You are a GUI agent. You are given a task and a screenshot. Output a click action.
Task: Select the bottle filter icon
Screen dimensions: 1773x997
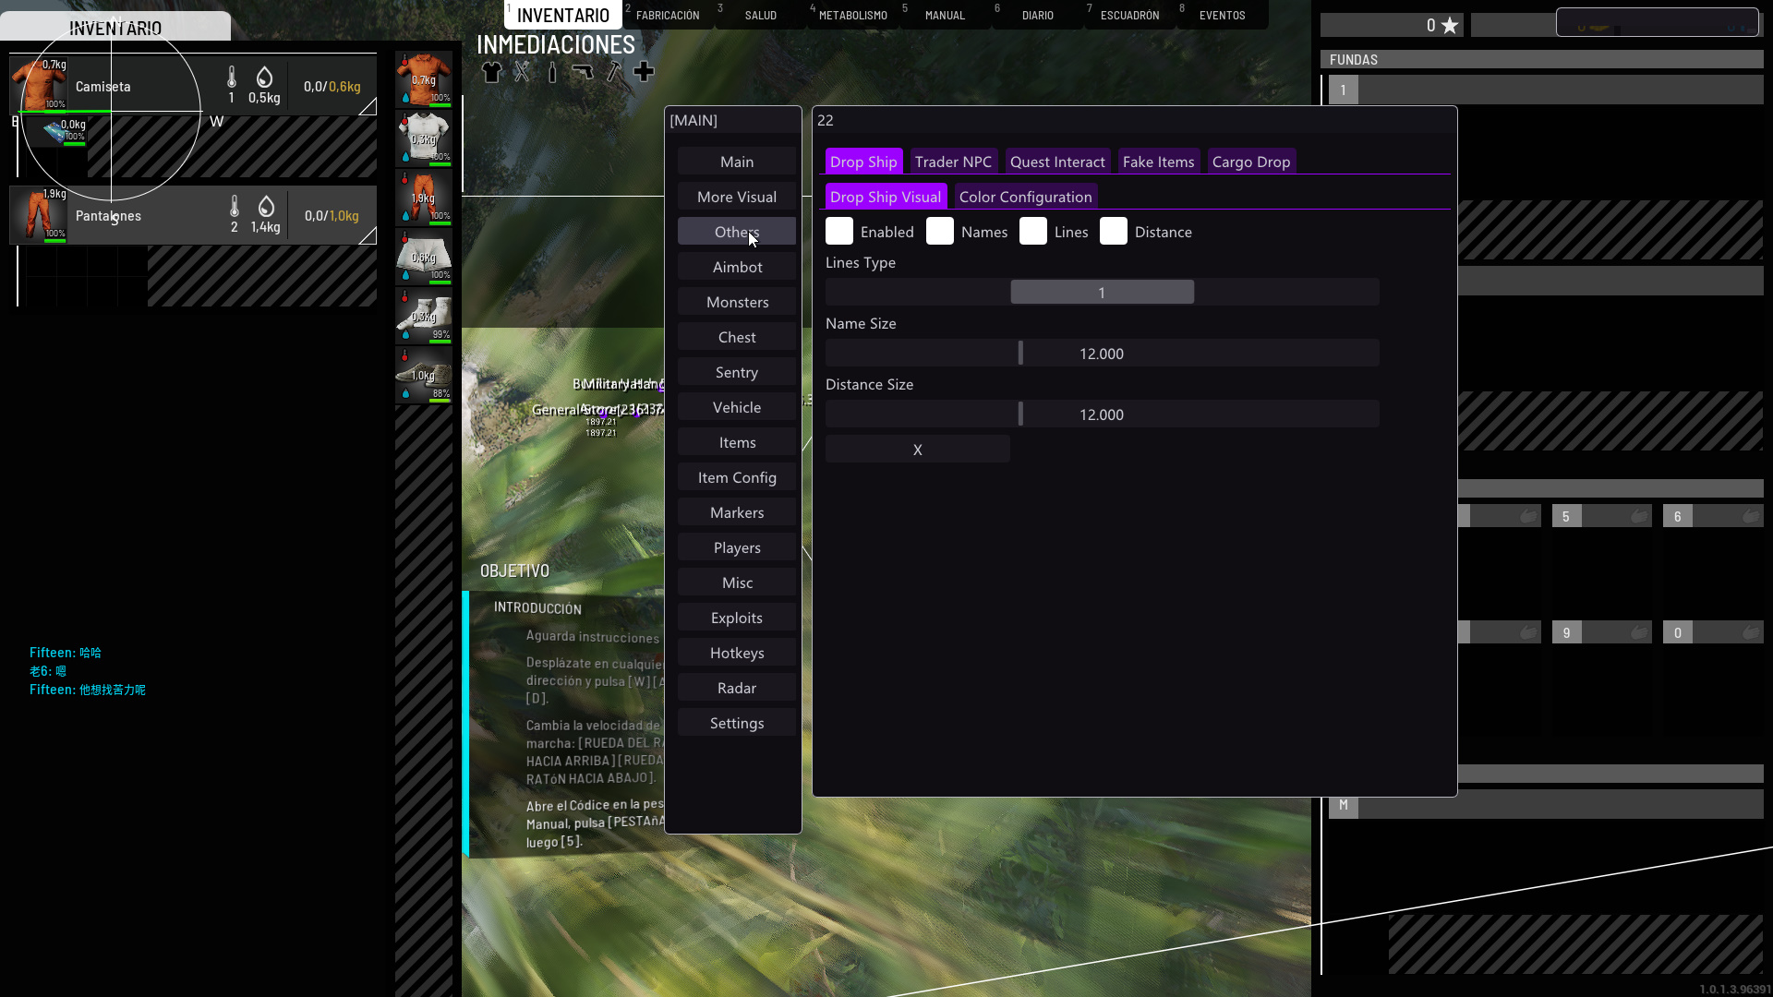coord(552,72)
